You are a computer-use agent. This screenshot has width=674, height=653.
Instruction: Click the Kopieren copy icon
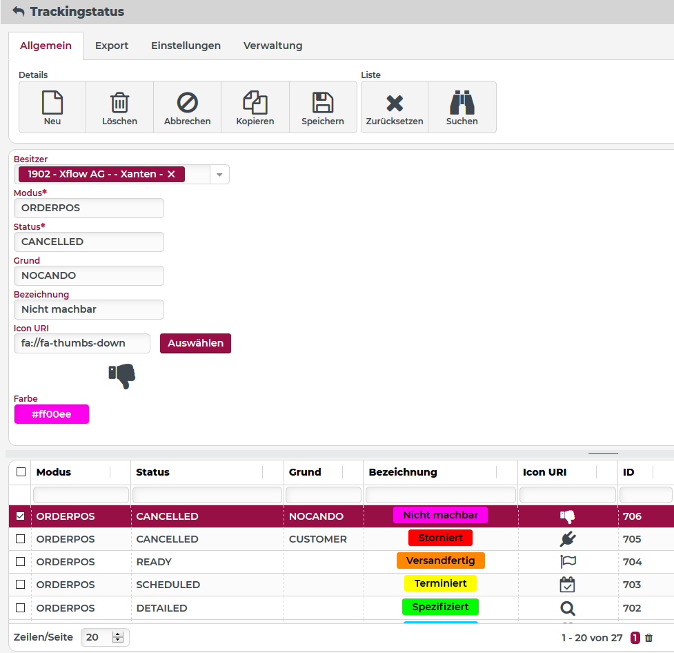coord(255,103)
